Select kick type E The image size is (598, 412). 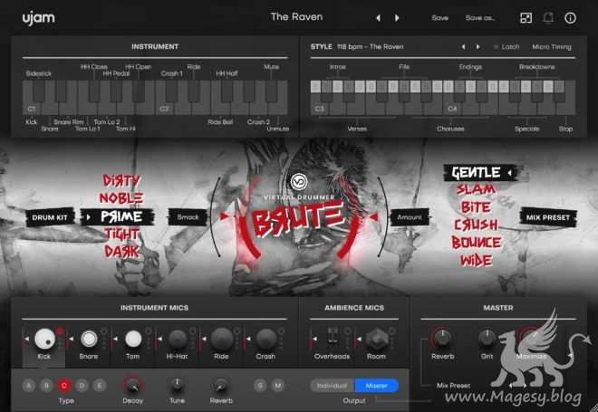coord(100,386)
